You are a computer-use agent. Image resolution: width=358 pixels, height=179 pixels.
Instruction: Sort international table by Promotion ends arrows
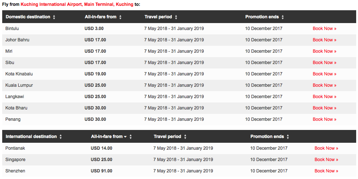click(x=288, y=137)
